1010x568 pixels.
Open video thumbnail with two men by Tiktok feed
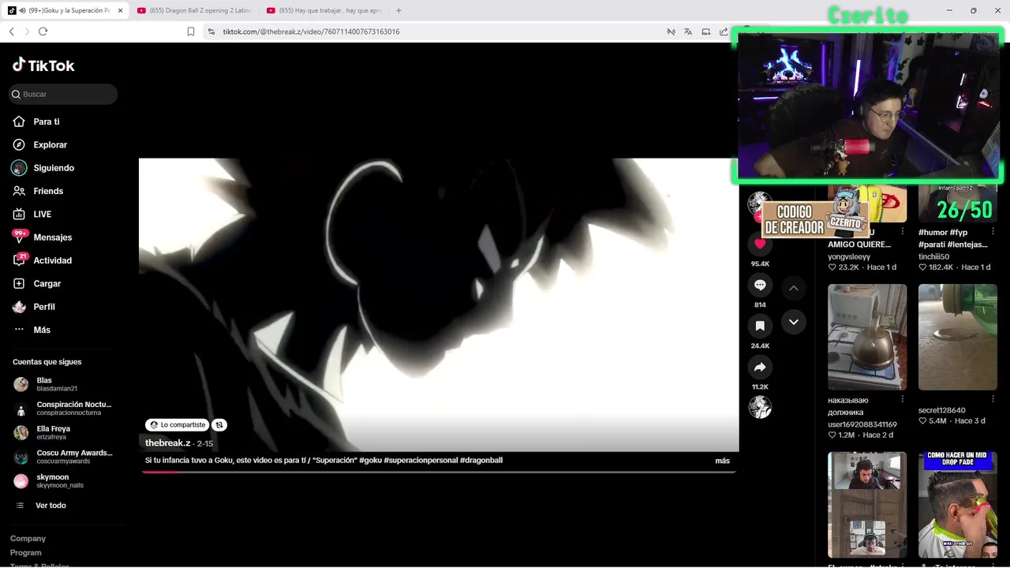[x=867, y=505]
